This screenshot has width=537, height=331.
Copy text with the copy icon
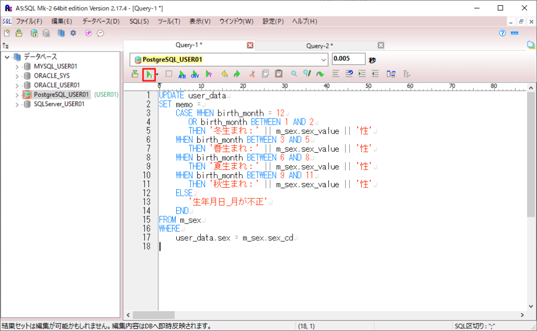click(265, 73)
